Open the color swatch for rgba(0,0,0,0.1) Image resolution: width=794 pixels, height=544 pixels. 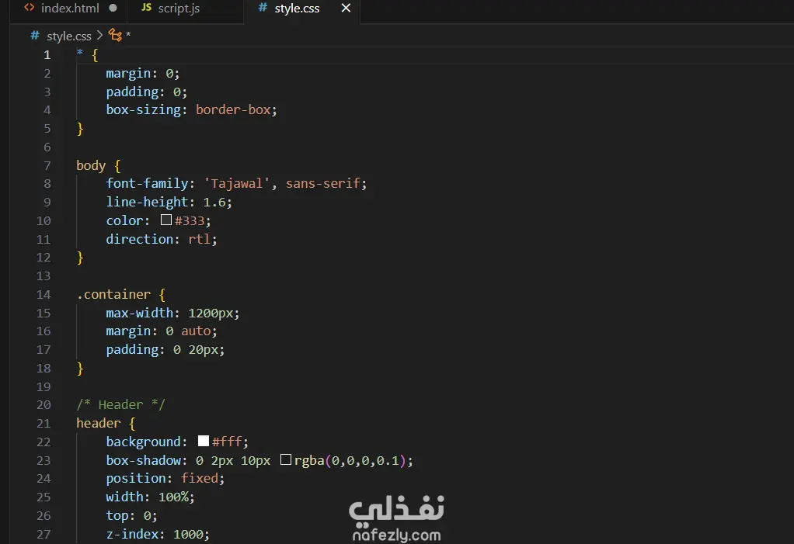pos(286,459)
